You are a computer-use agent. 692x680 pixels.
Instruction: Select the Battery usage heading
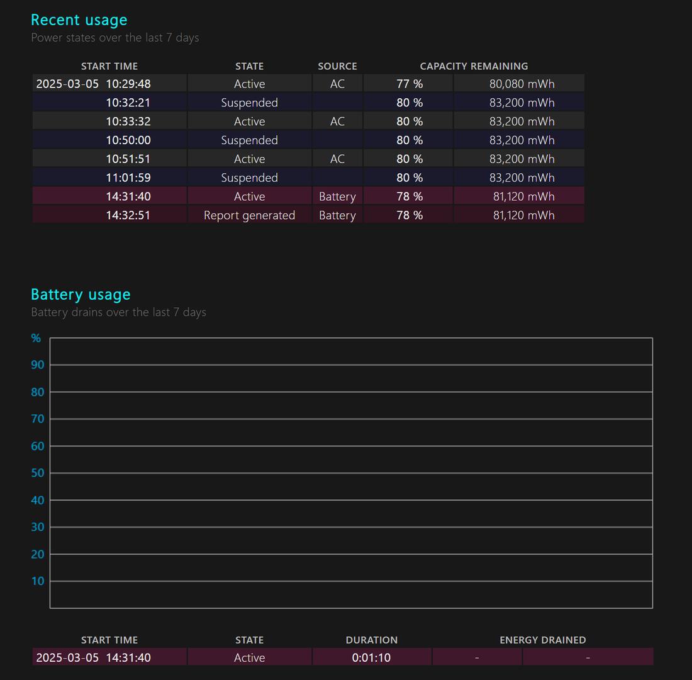(x=81, y=294)
